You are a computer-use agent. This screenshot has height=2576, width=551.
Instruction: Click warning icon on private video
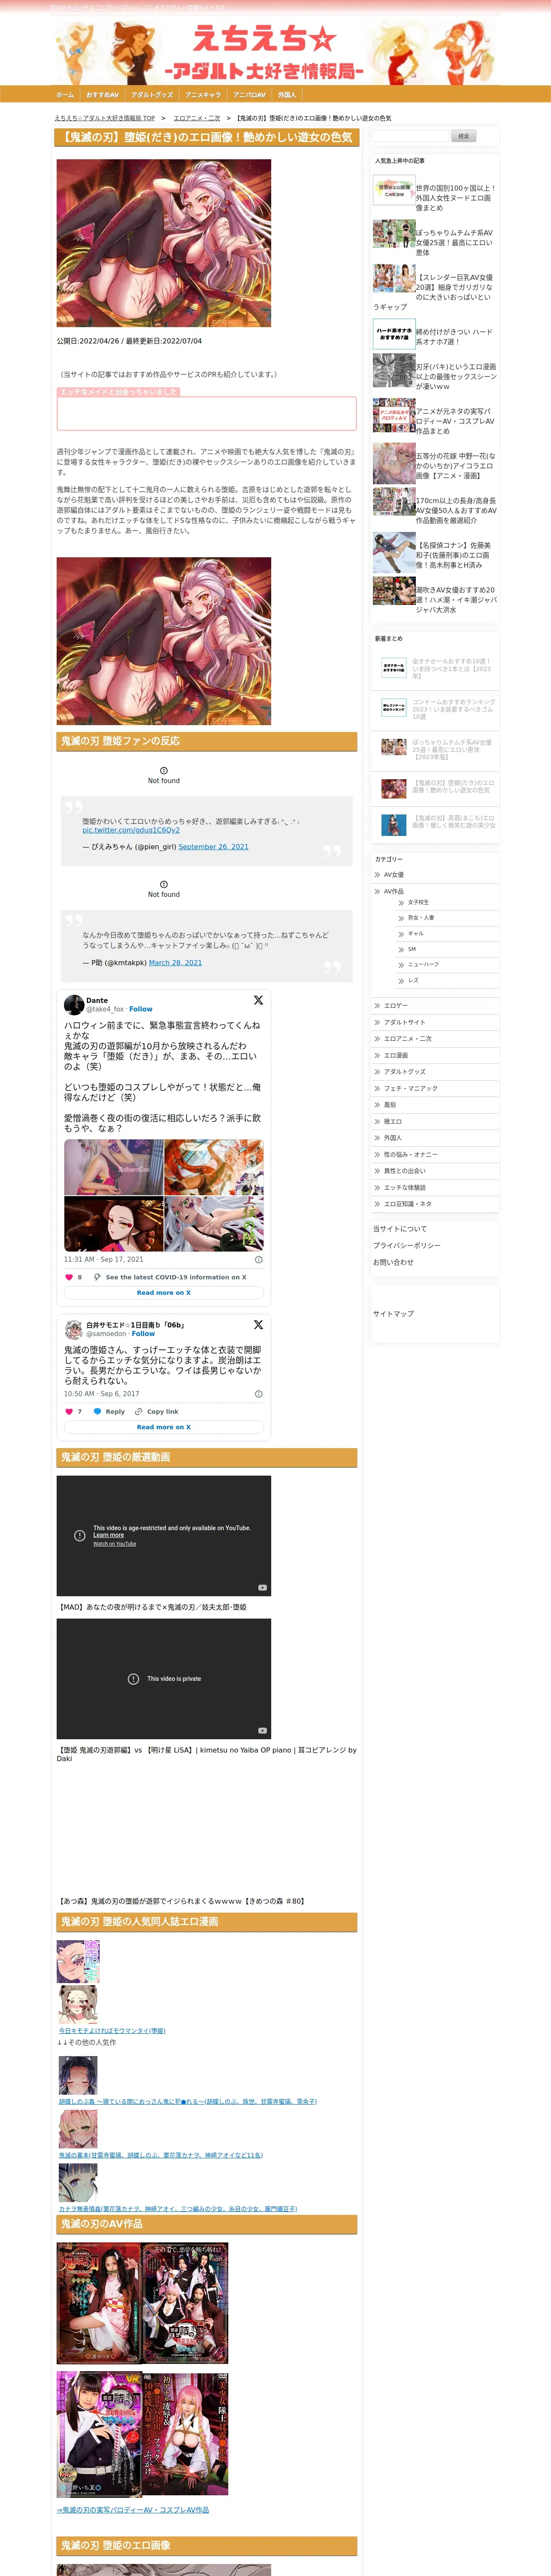tap(133, 1679)
